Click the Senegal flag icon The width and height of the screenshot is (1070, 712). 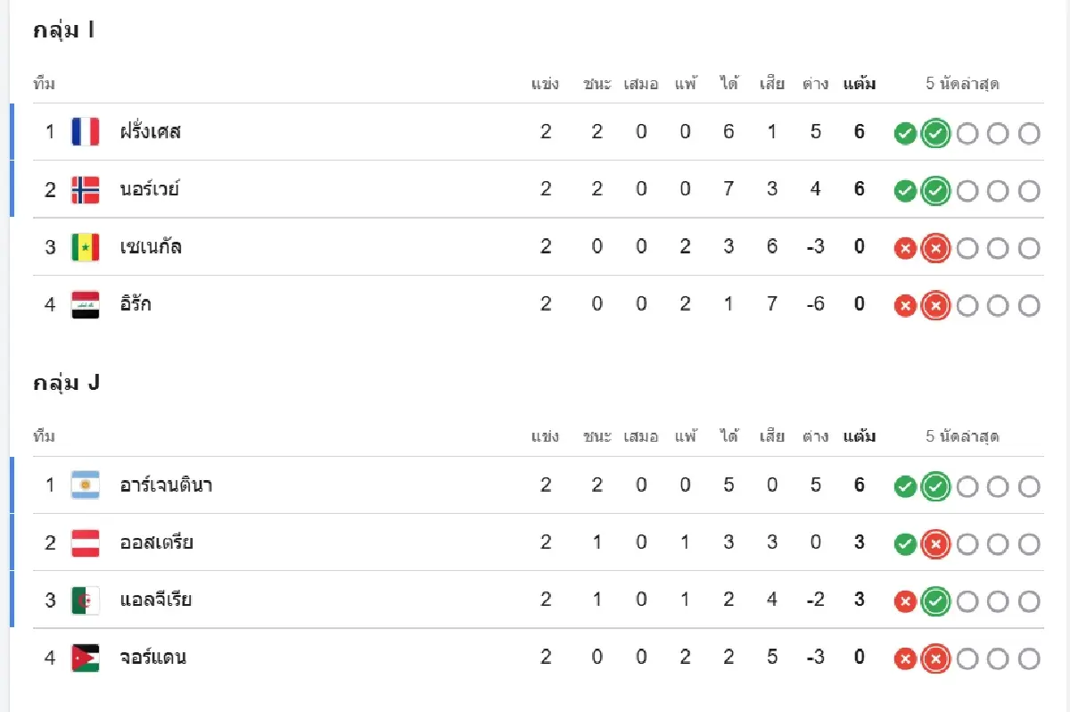(x=86, y=246)
